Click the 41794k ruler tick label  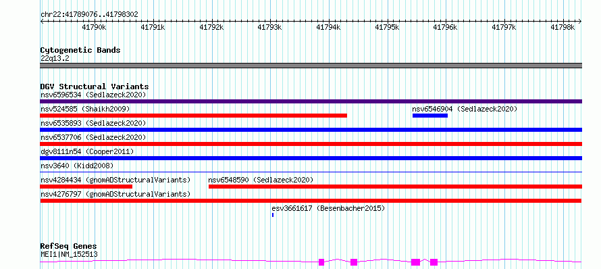click(x=328, y=27)
